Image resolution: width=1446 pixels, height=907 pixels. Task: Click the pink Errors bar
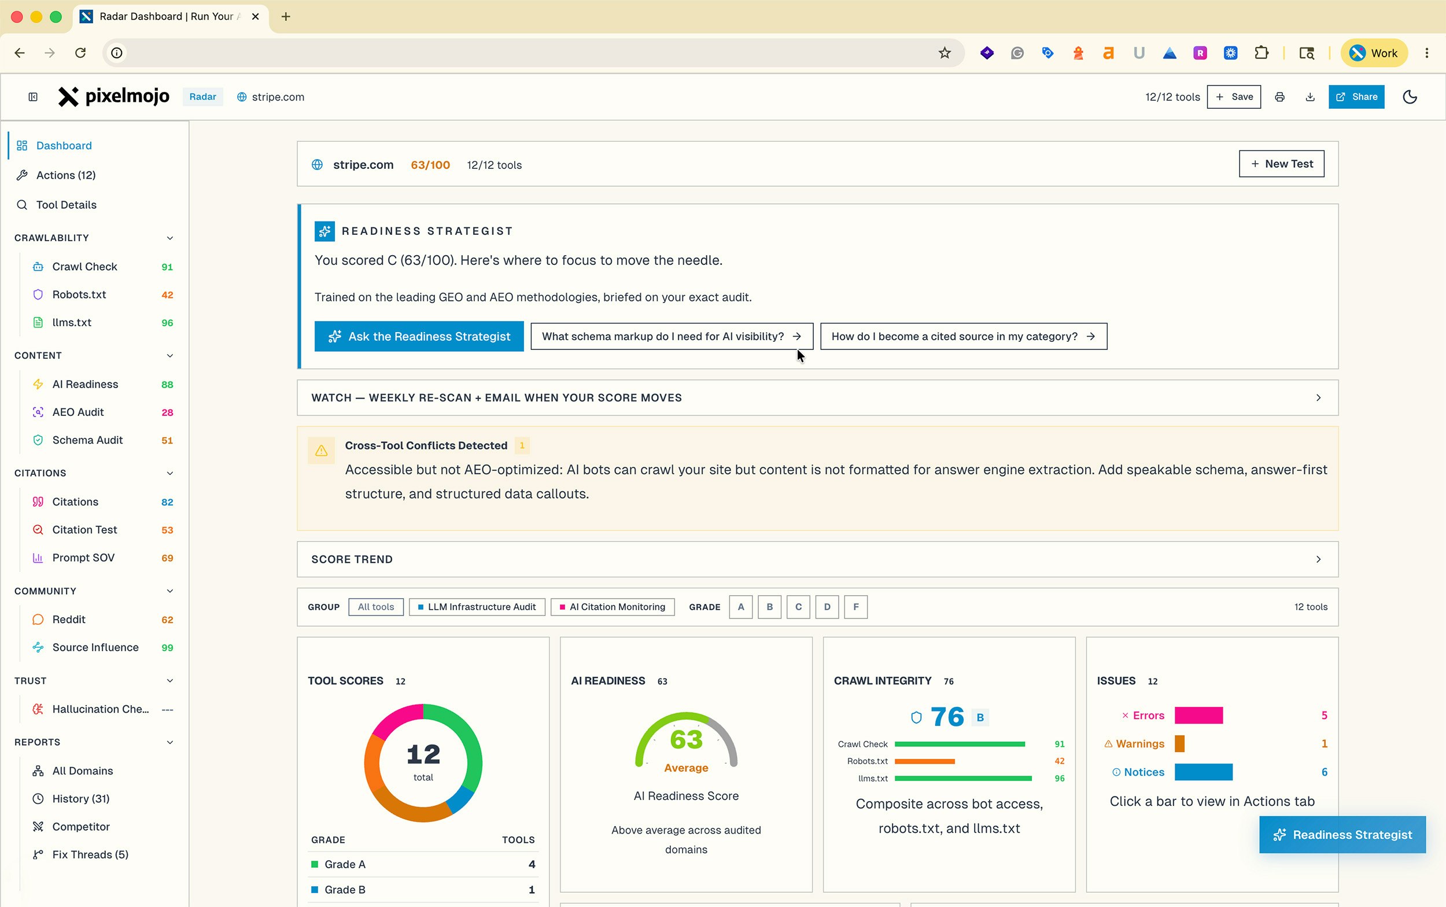point(1198,716)
